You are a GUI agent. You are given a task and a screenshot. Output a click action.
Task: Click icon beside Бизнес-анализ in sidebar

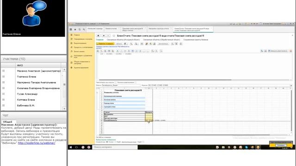pos(71,51)
